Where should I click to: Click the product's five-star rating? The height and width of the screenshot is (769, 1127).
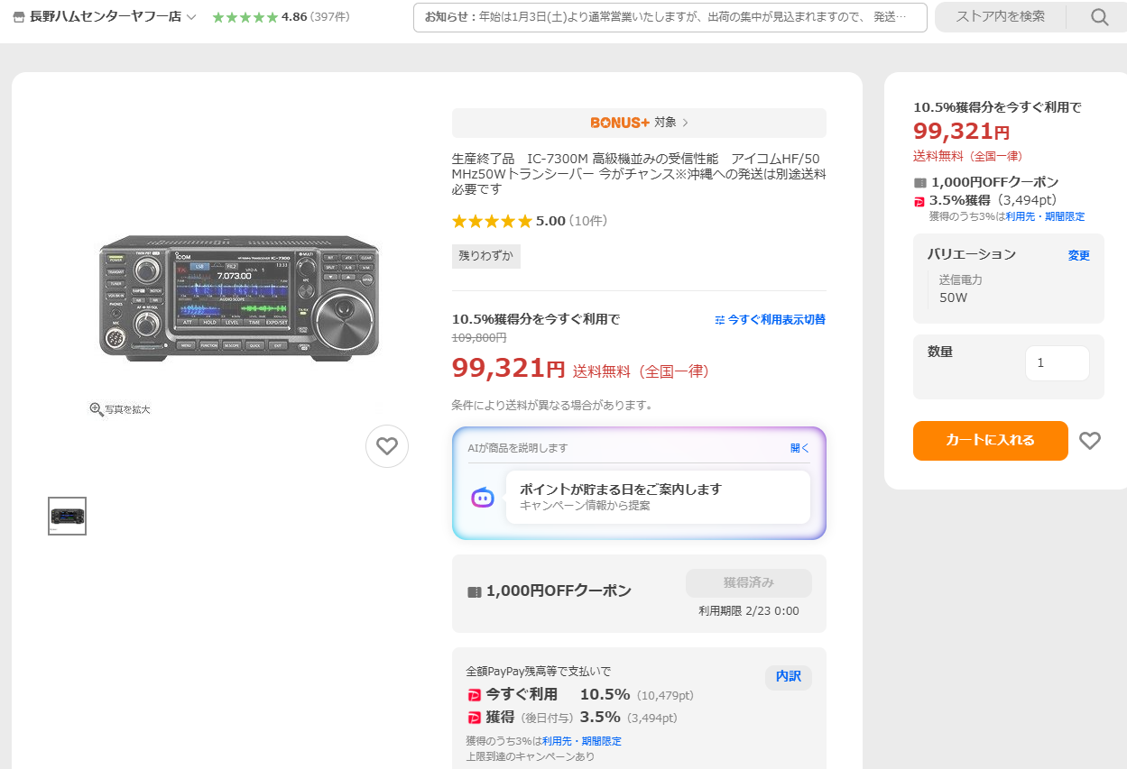point(493,221)
